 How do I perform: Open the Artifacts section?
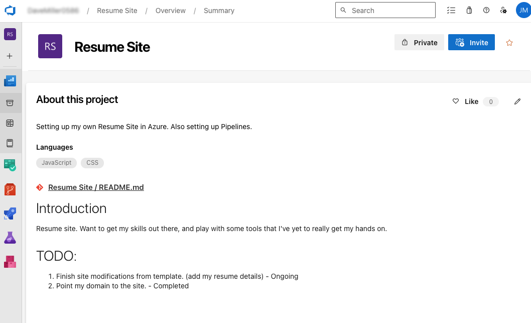pos(10,261)
